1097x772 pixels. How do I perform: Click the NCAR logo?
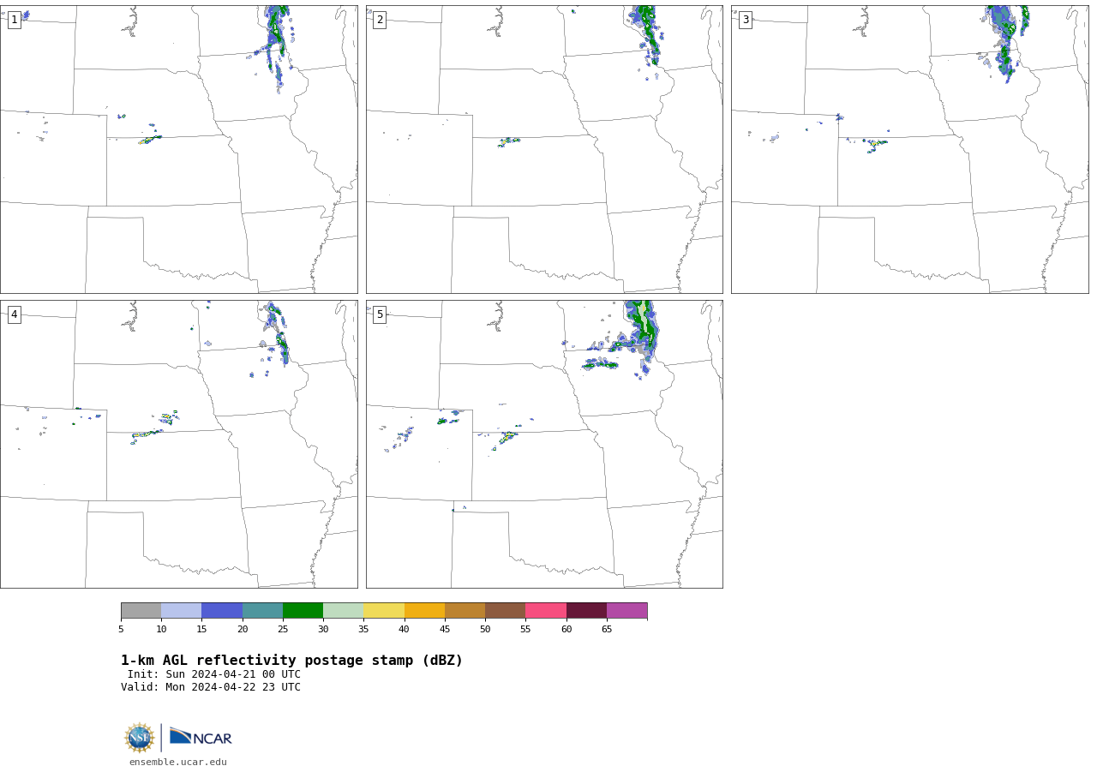pyautogui.click(x=201, y=737)
